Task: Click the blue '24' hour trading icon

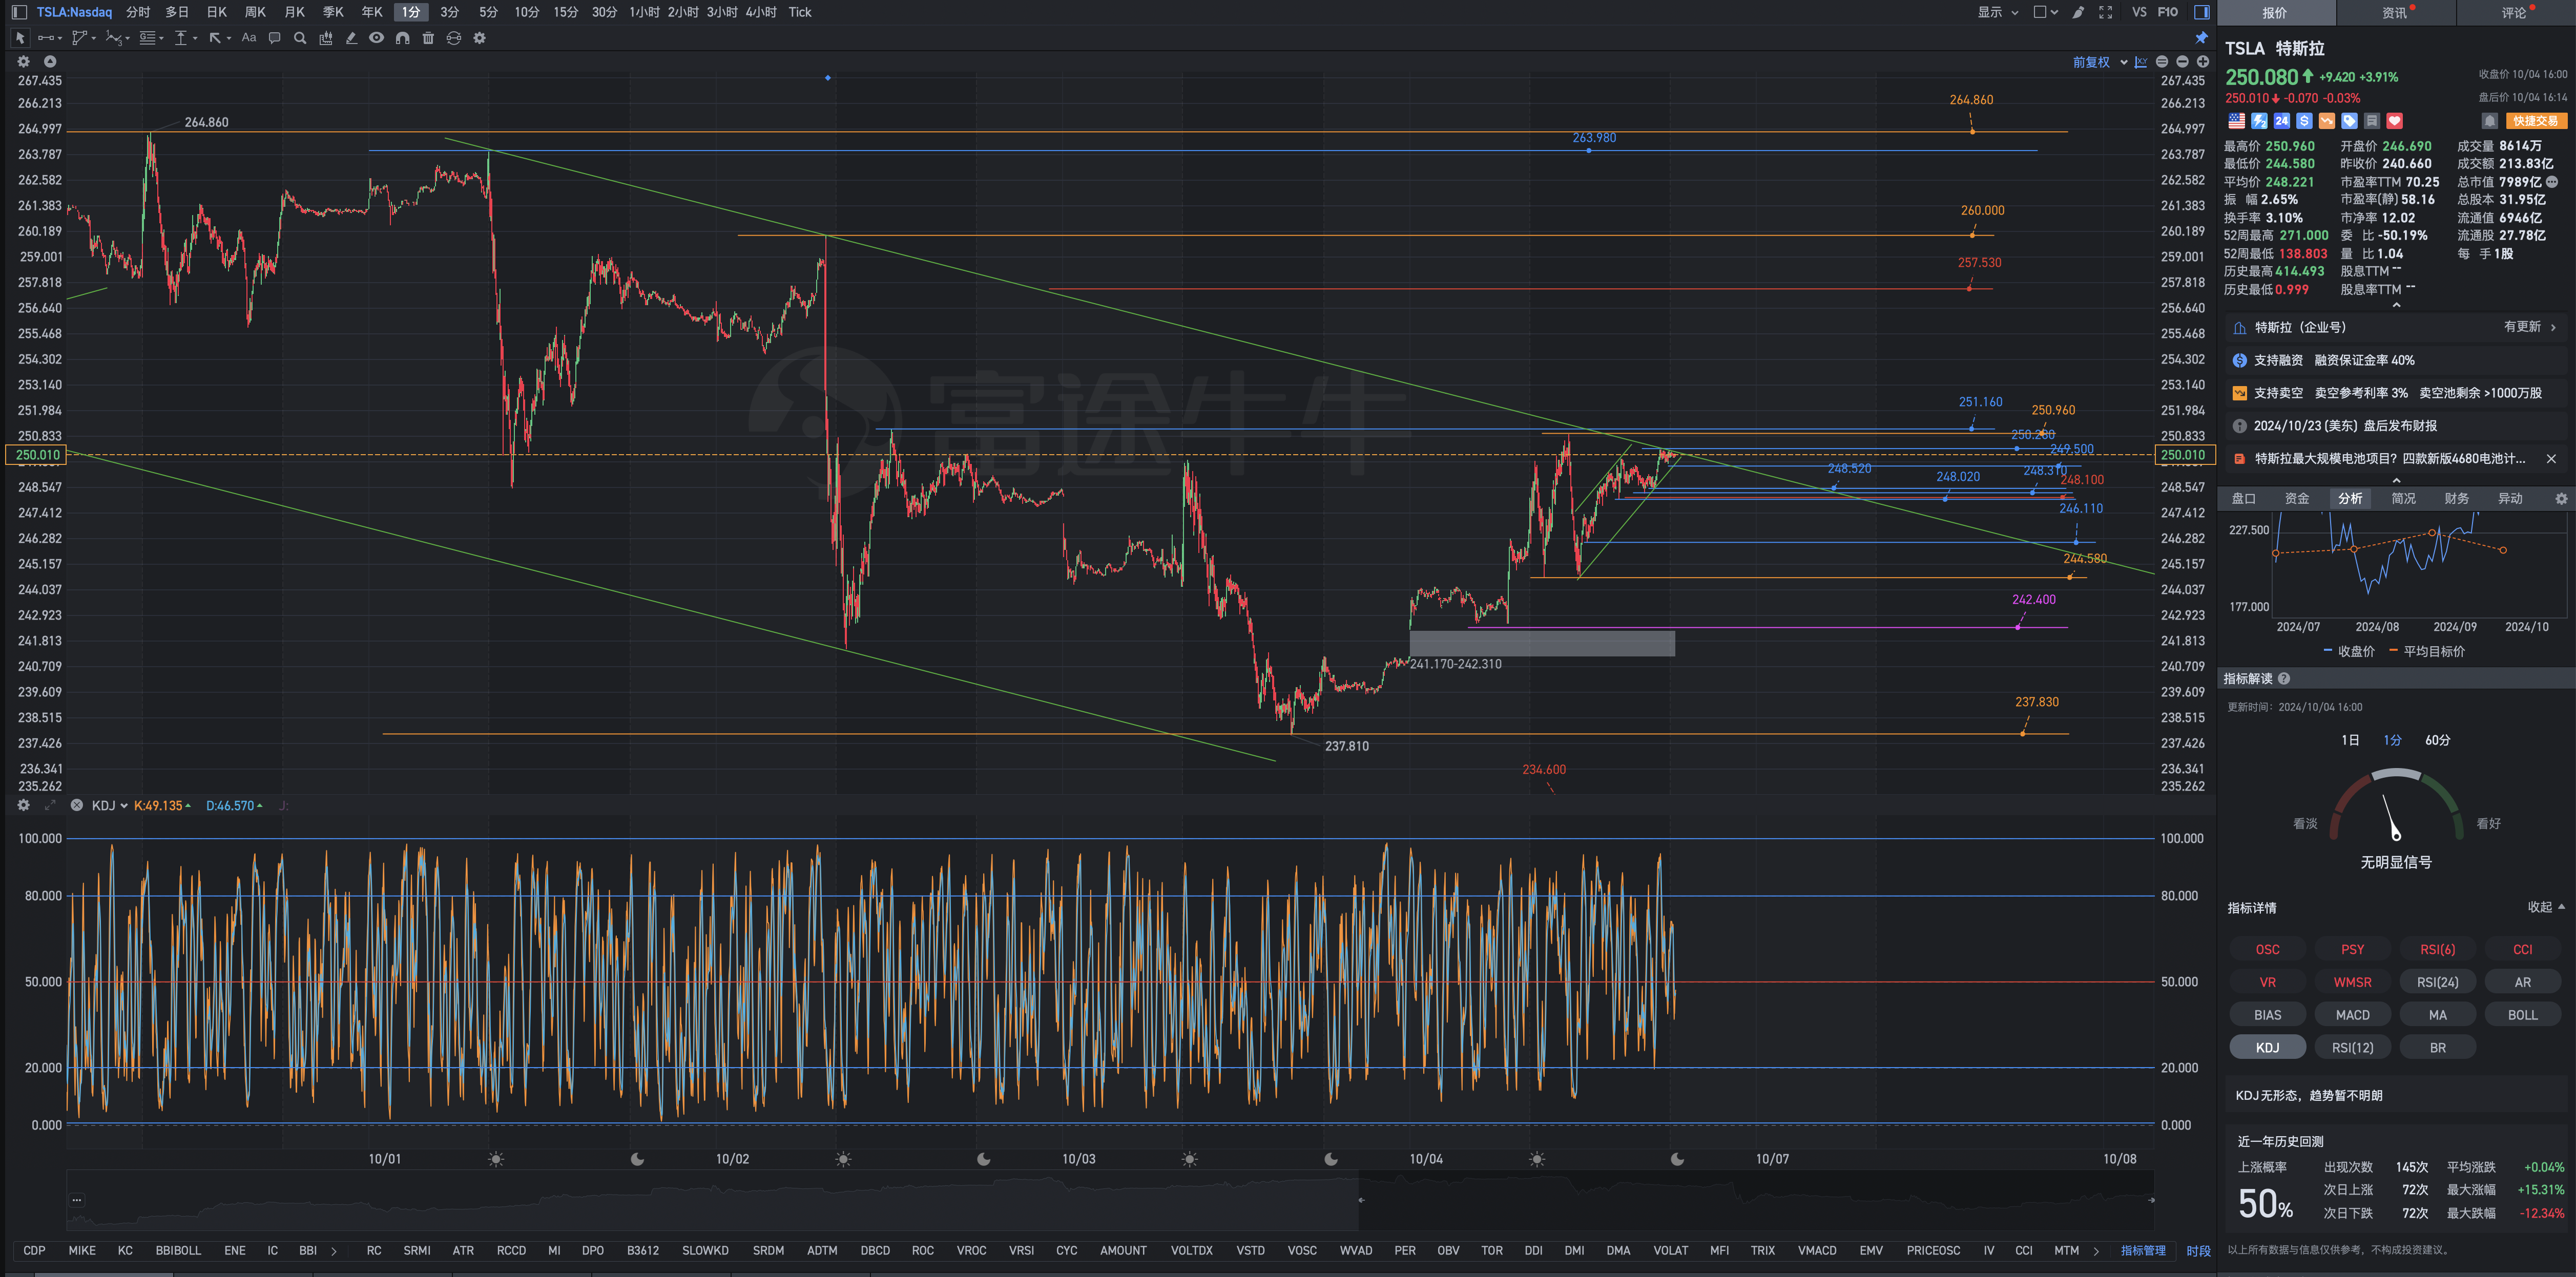Action: (x=2282, y=121)
